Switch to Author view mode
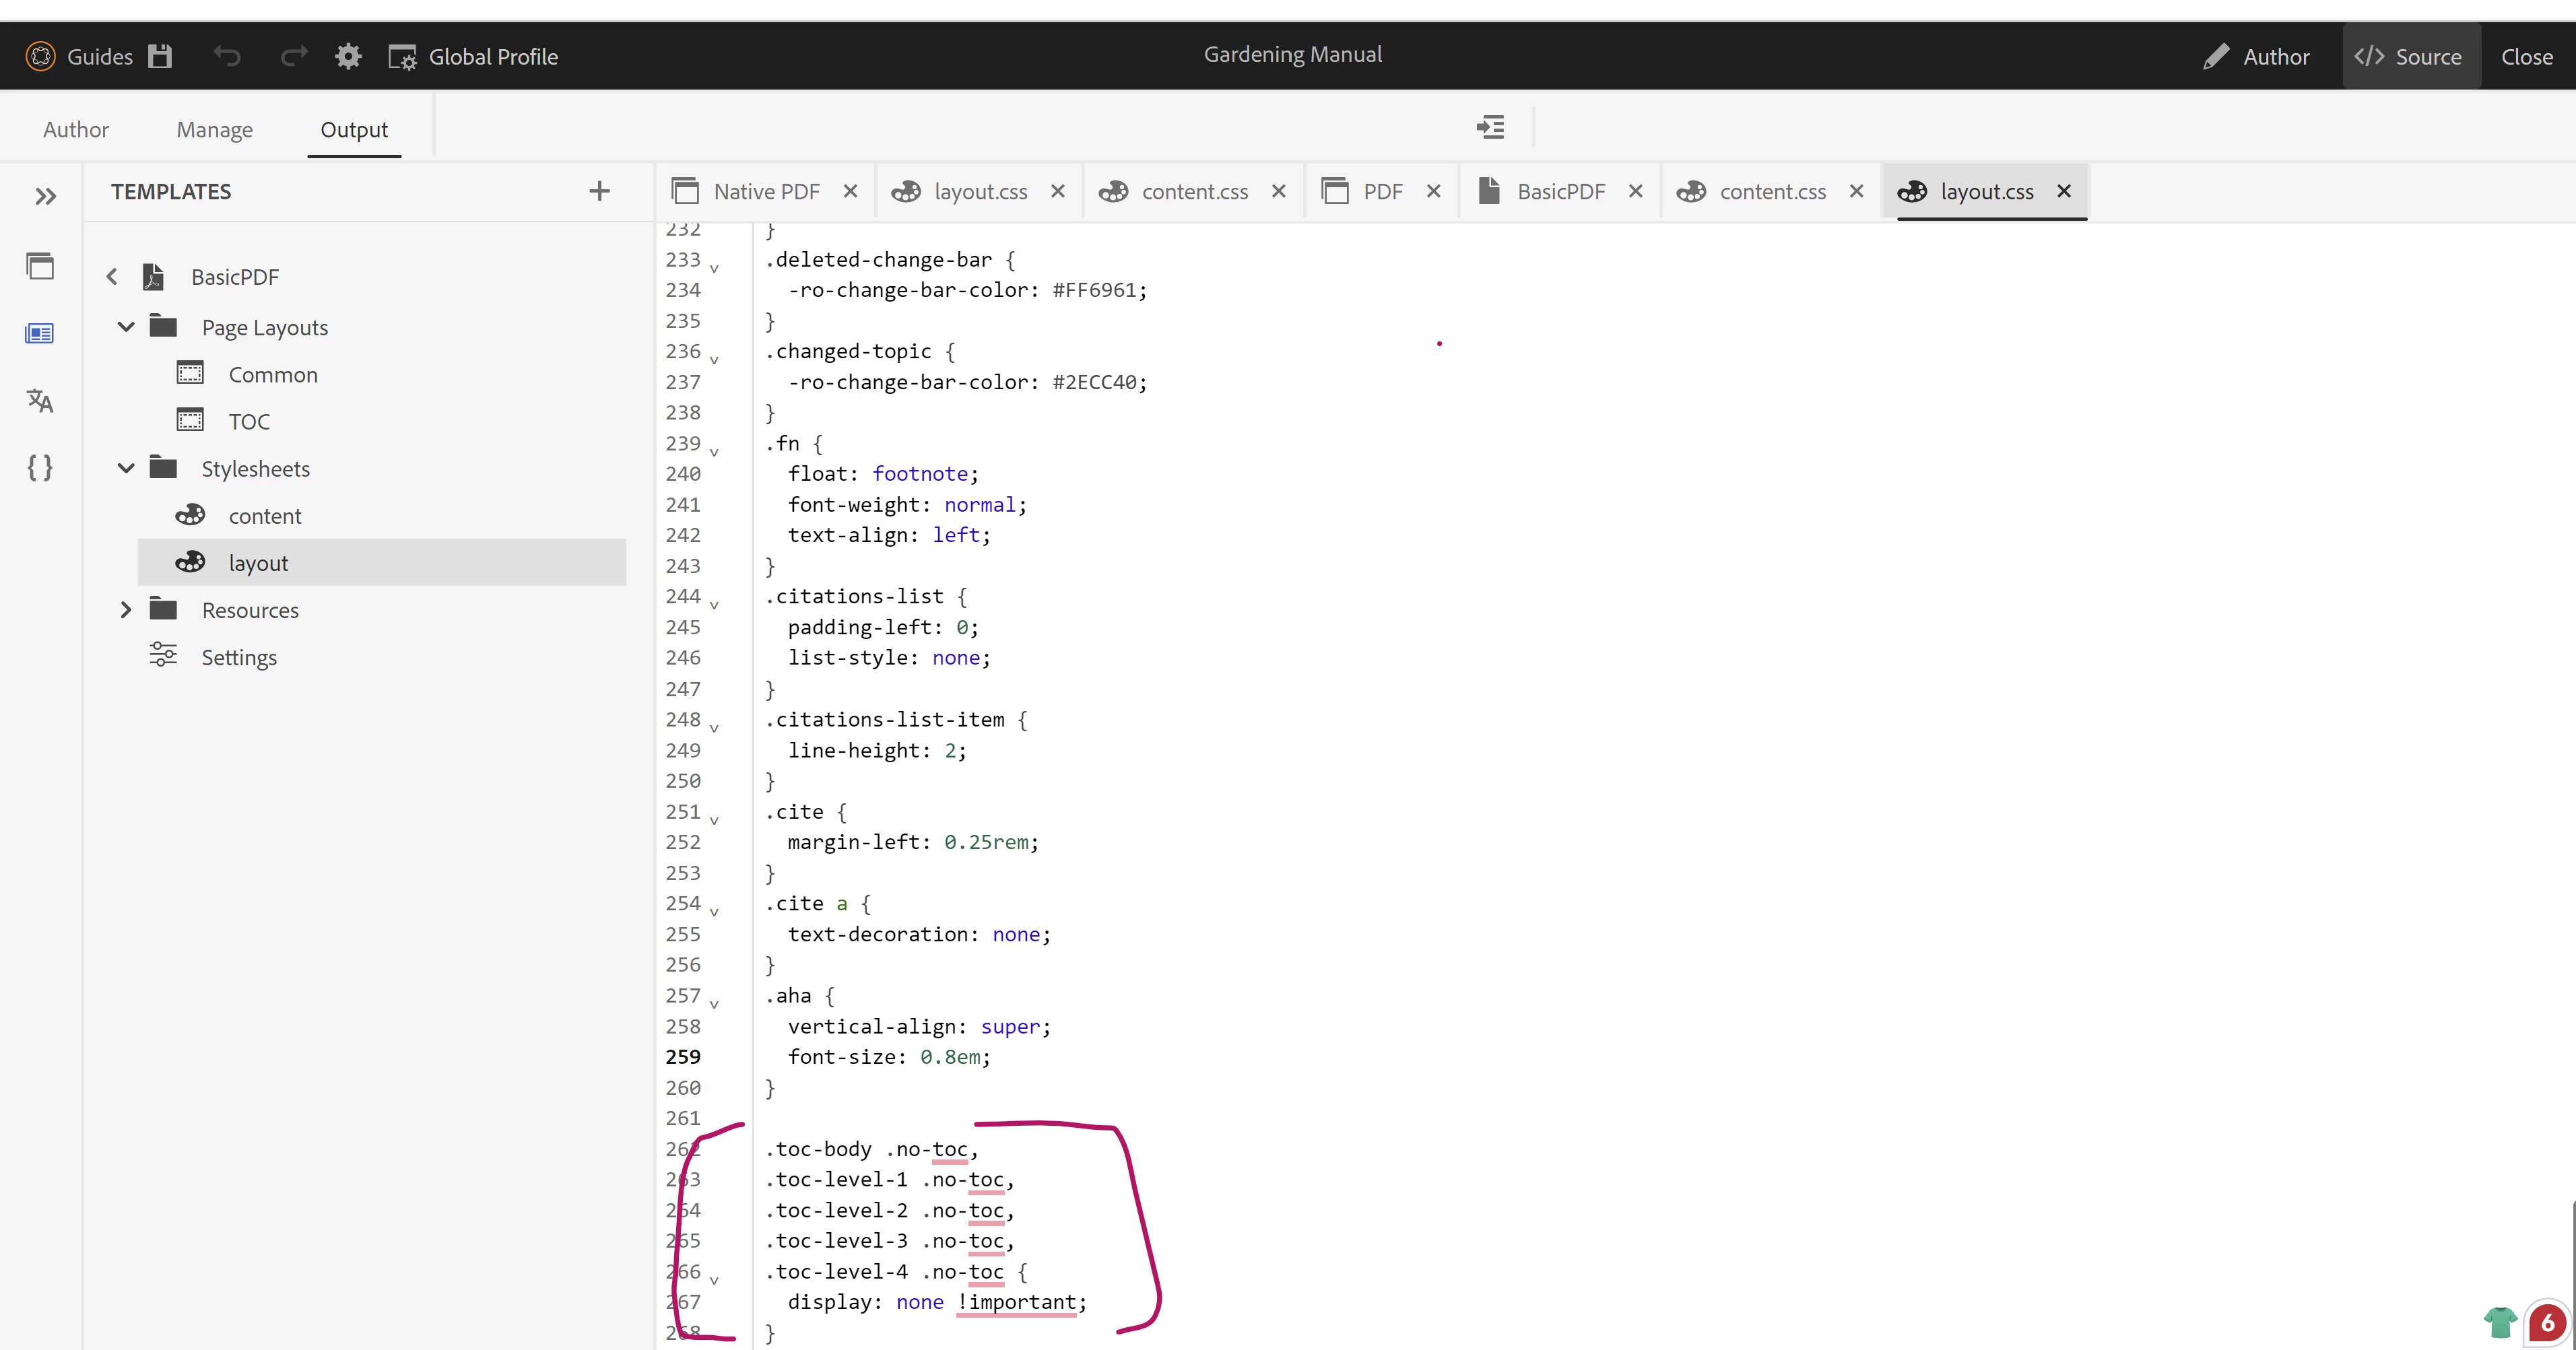This screenshot has width=2576, height=1350. click(2257, 56)
